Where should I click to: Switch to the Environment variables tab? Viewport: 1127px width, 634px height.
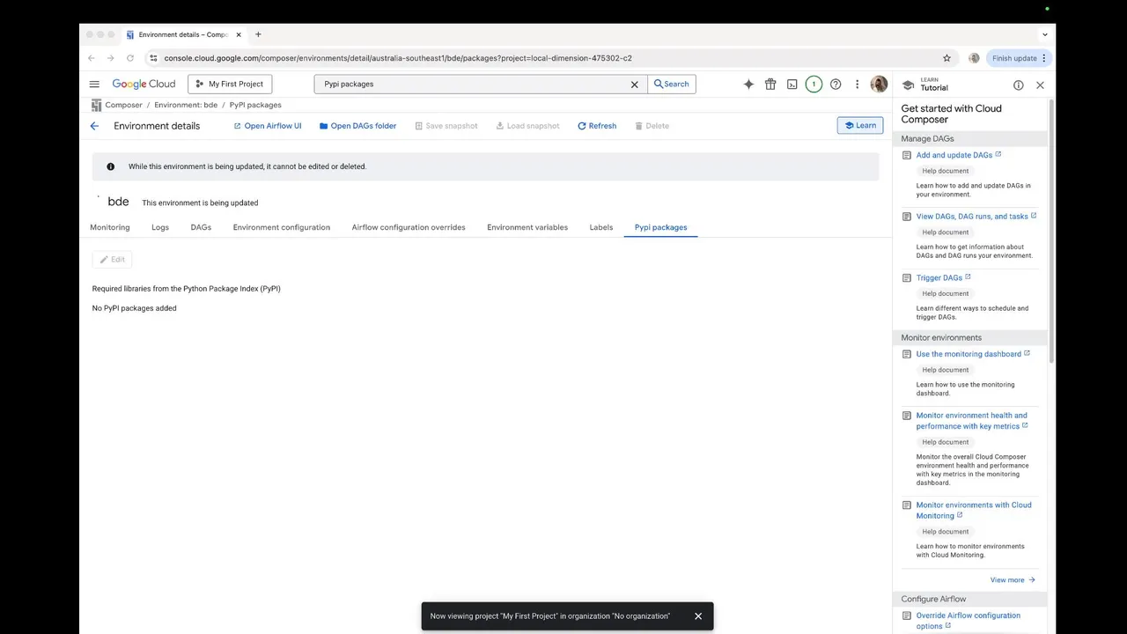527,227
